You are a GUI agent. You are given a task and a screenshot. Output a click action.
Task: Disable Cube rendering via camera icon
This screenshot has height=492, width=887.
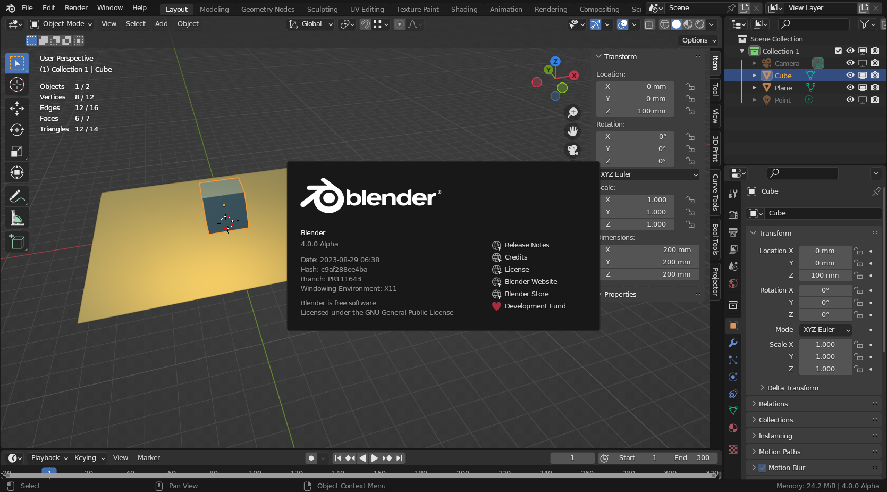tap(875, 75)
